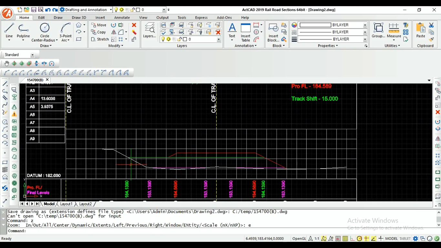Go to last layout using navigation arrow
The height and width of the screenshot is (248, 441).
pyautogui.click(x=37, y=204)
